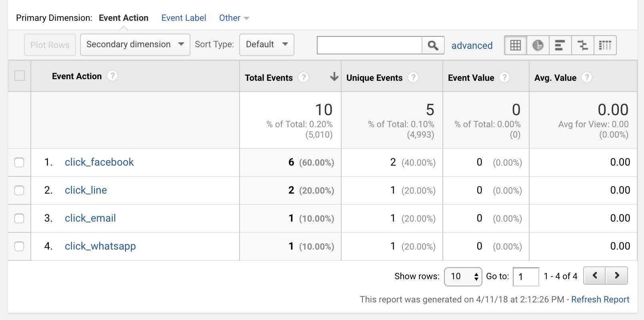The height and width of the screenshot is (320, 644).
Task: Click the search magnifier button
Action: click(x=433, y=45)
